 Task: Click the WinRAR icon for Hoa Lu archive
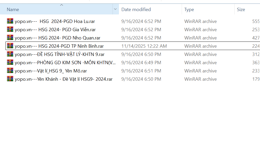click(10, 21)
